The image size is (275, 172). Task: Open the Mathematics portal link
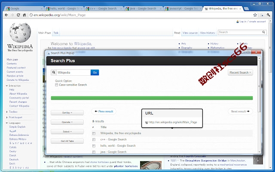pyautogui.click(x=217, y=48)
